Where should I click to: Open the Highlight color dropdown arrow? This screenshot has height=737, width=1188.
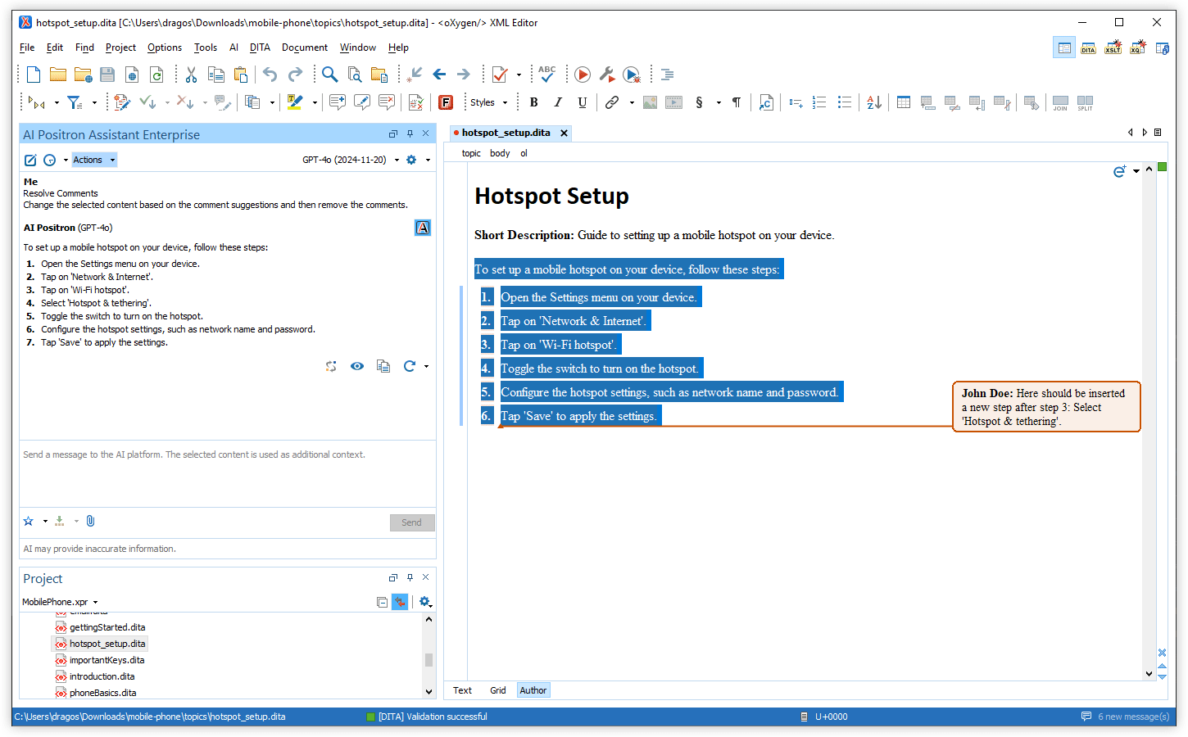pos(315,102)
